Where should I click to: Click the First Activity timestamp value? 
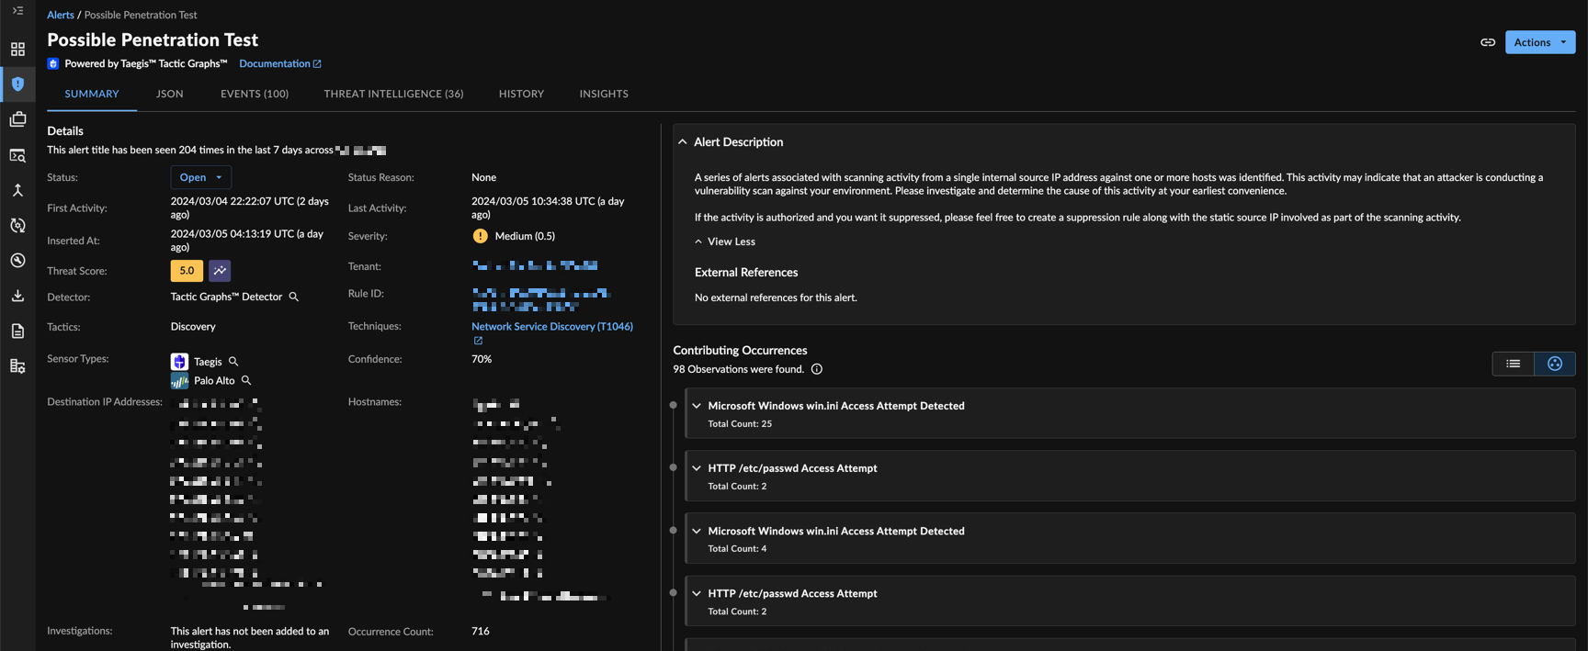[250, 208]
